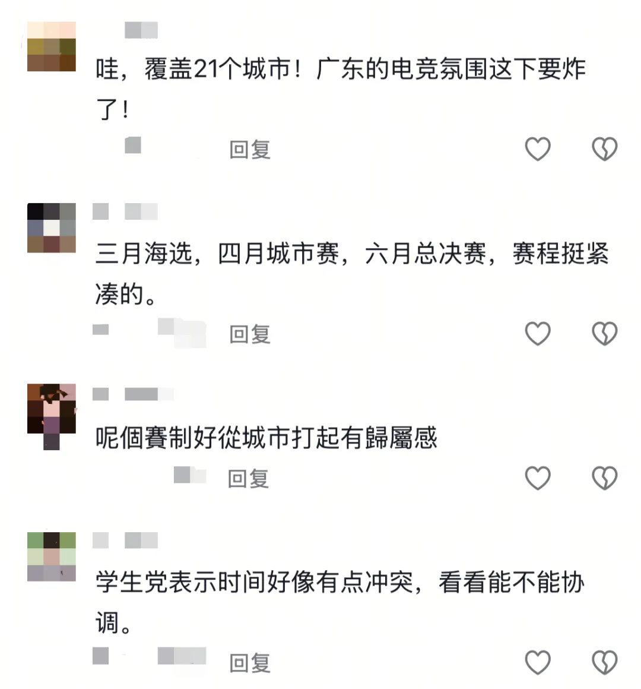Dislike the 三月海选 schedule comment
Screen dimensions: 641x689
[605, 333]
